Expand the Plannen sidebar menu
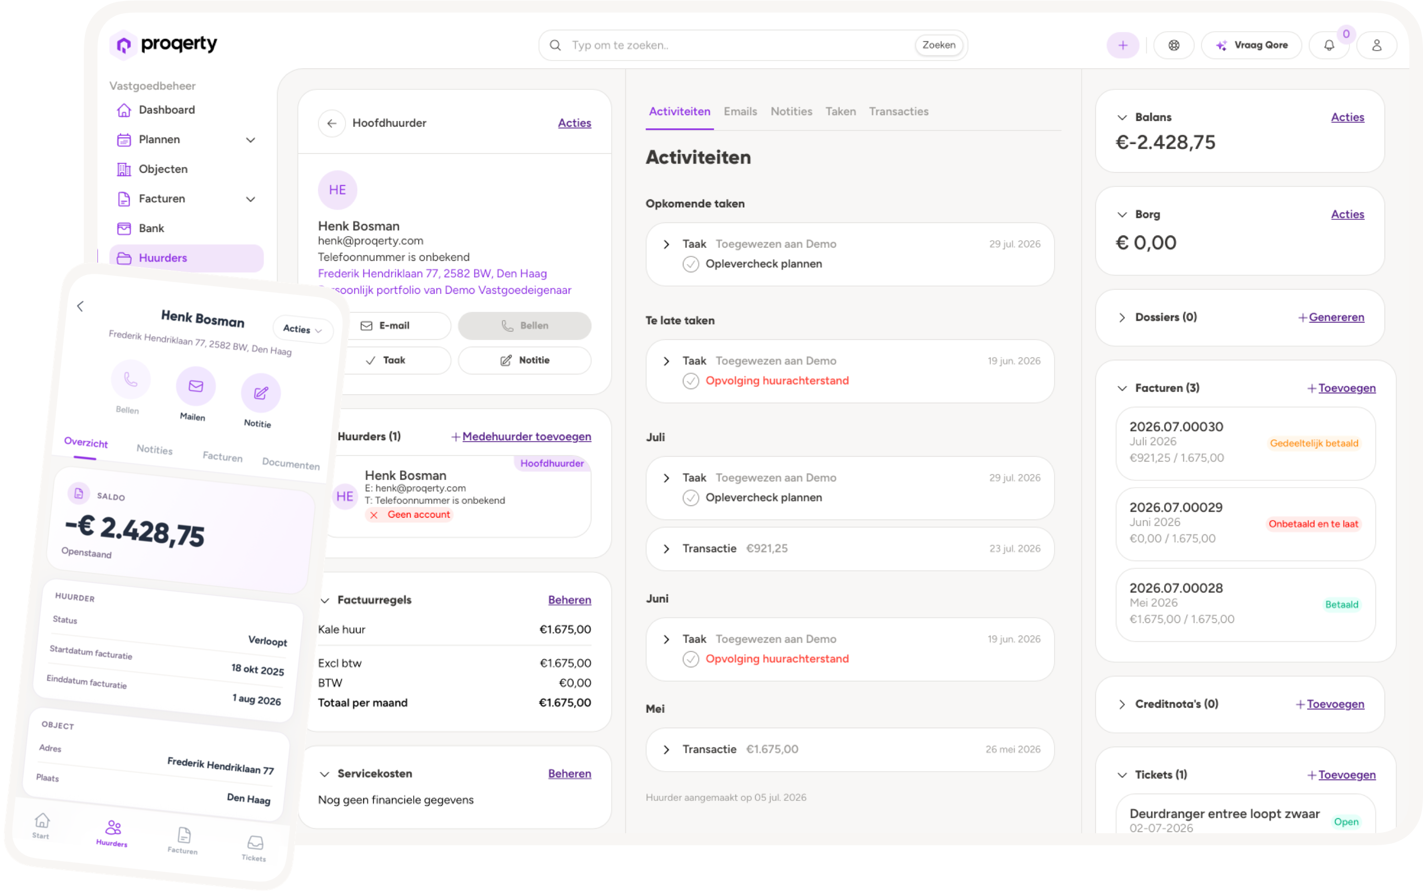1423x894 pixels. [x=250, y=140]
